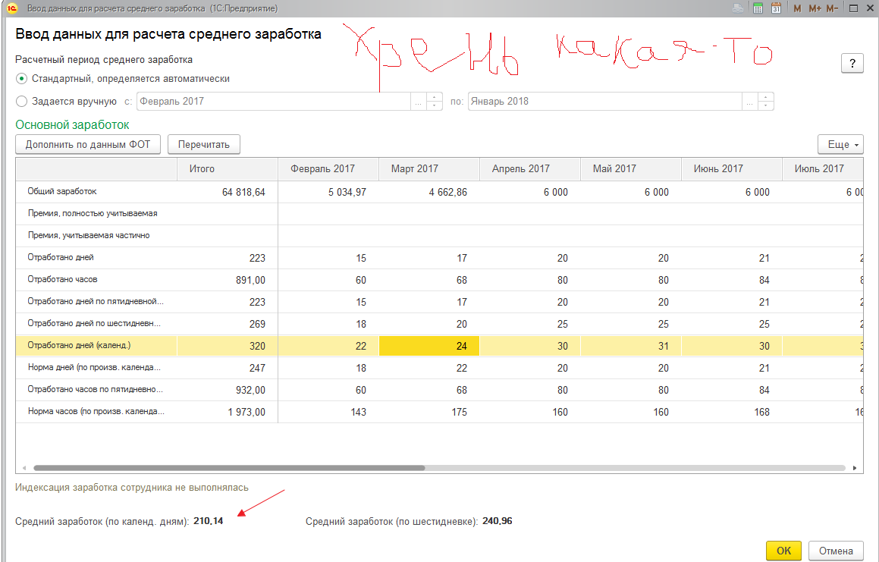Confirm with the yellow OK button
The width and height of the screenshot is (879, 562).
(x=783, y=551)
